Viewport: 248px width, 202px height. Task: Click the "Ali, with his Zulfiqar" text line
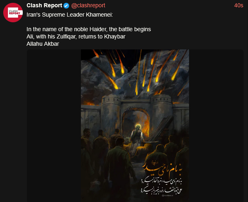point(76,36)
